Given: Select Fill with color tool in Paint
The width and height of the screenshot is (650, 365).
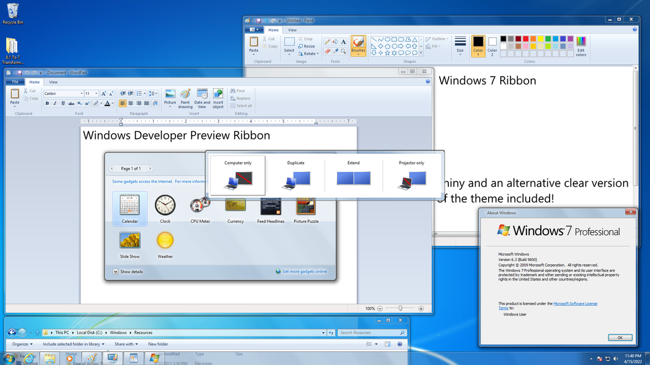Looking at the screenshot, I should click(x=335, y=42).
